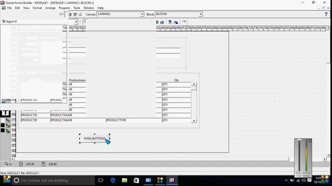Expand the font name dropdown arrow
The width and height of the screenshot is (332, 186).
click(x=76, y=22)
